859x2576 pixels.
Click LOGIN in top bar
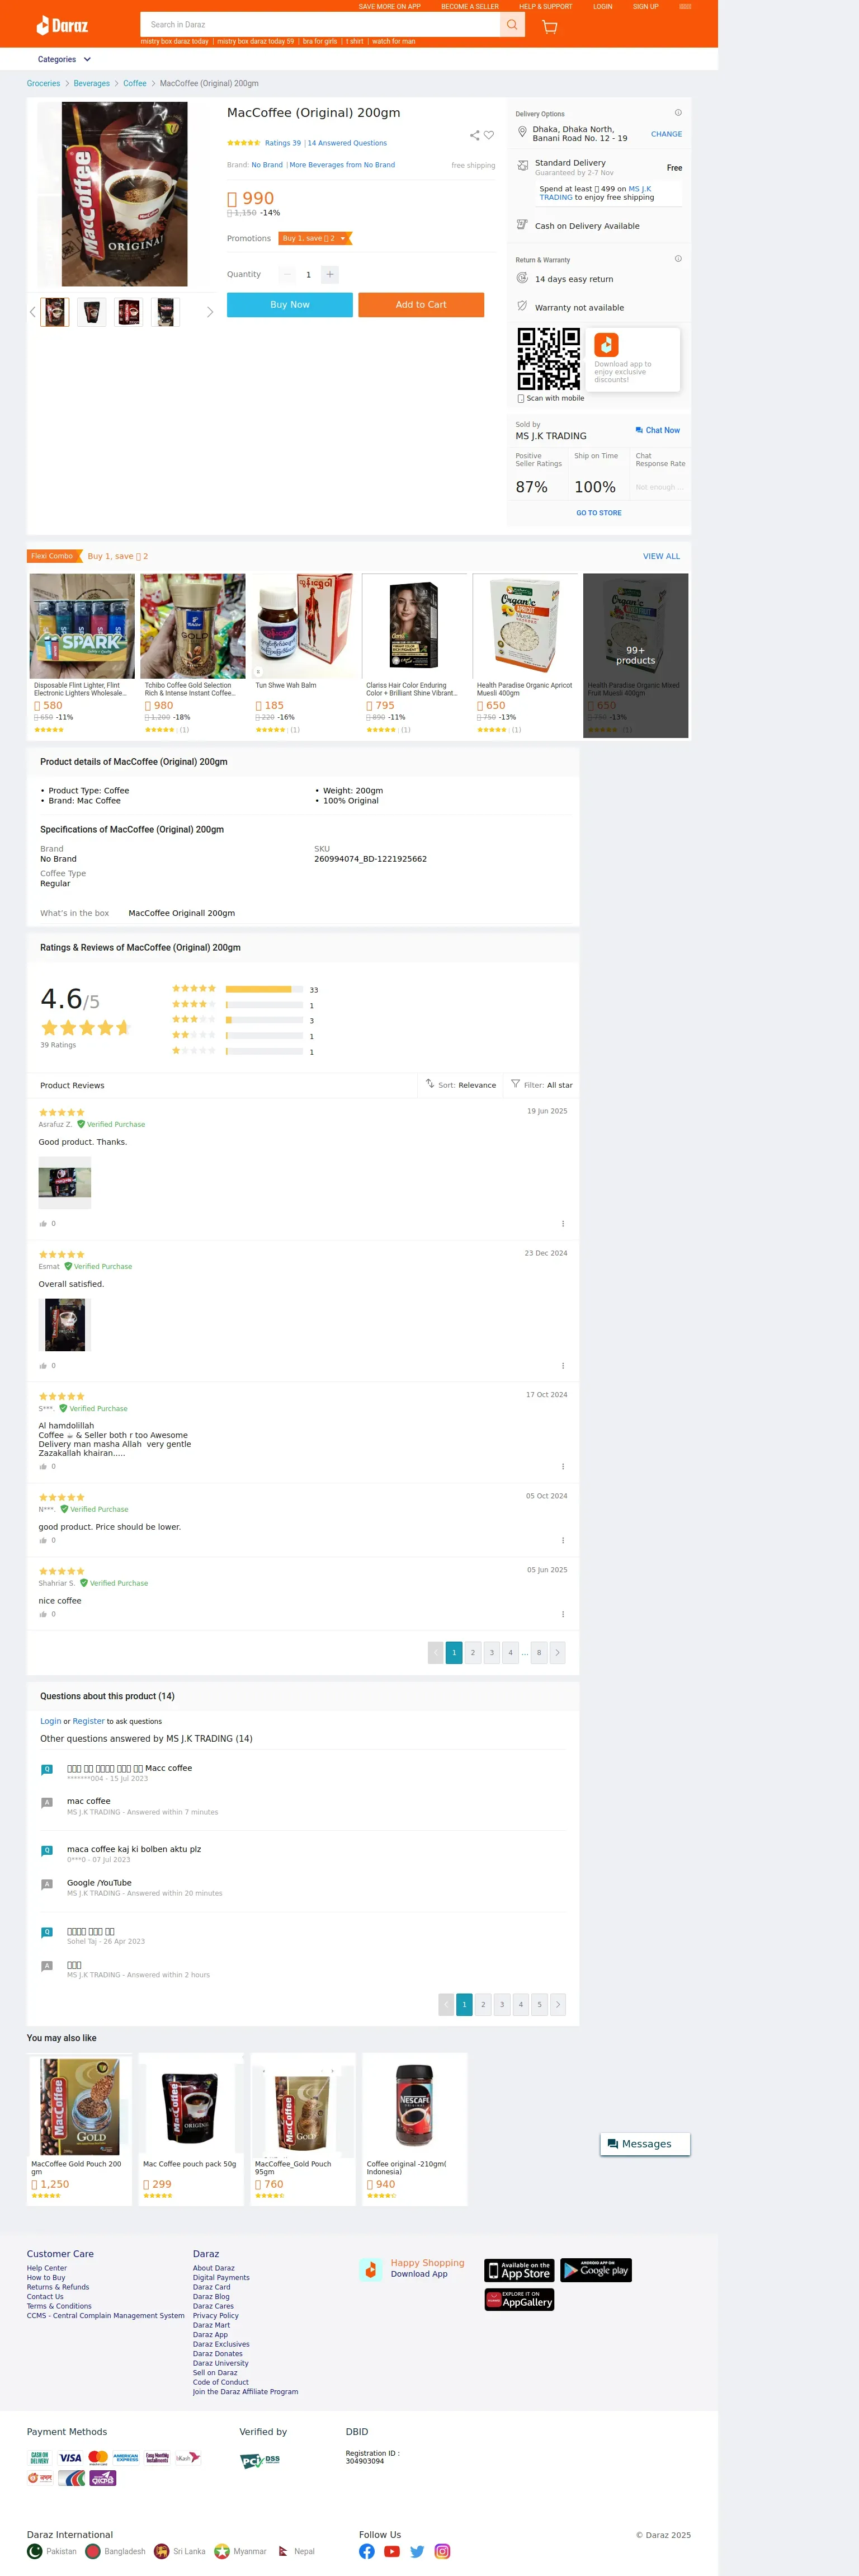[602, 6]
